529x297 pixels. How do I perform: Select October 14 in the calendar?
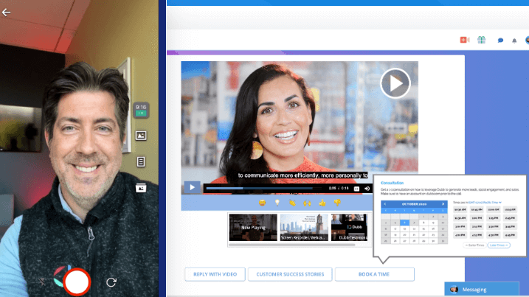[x=415, y=228]
